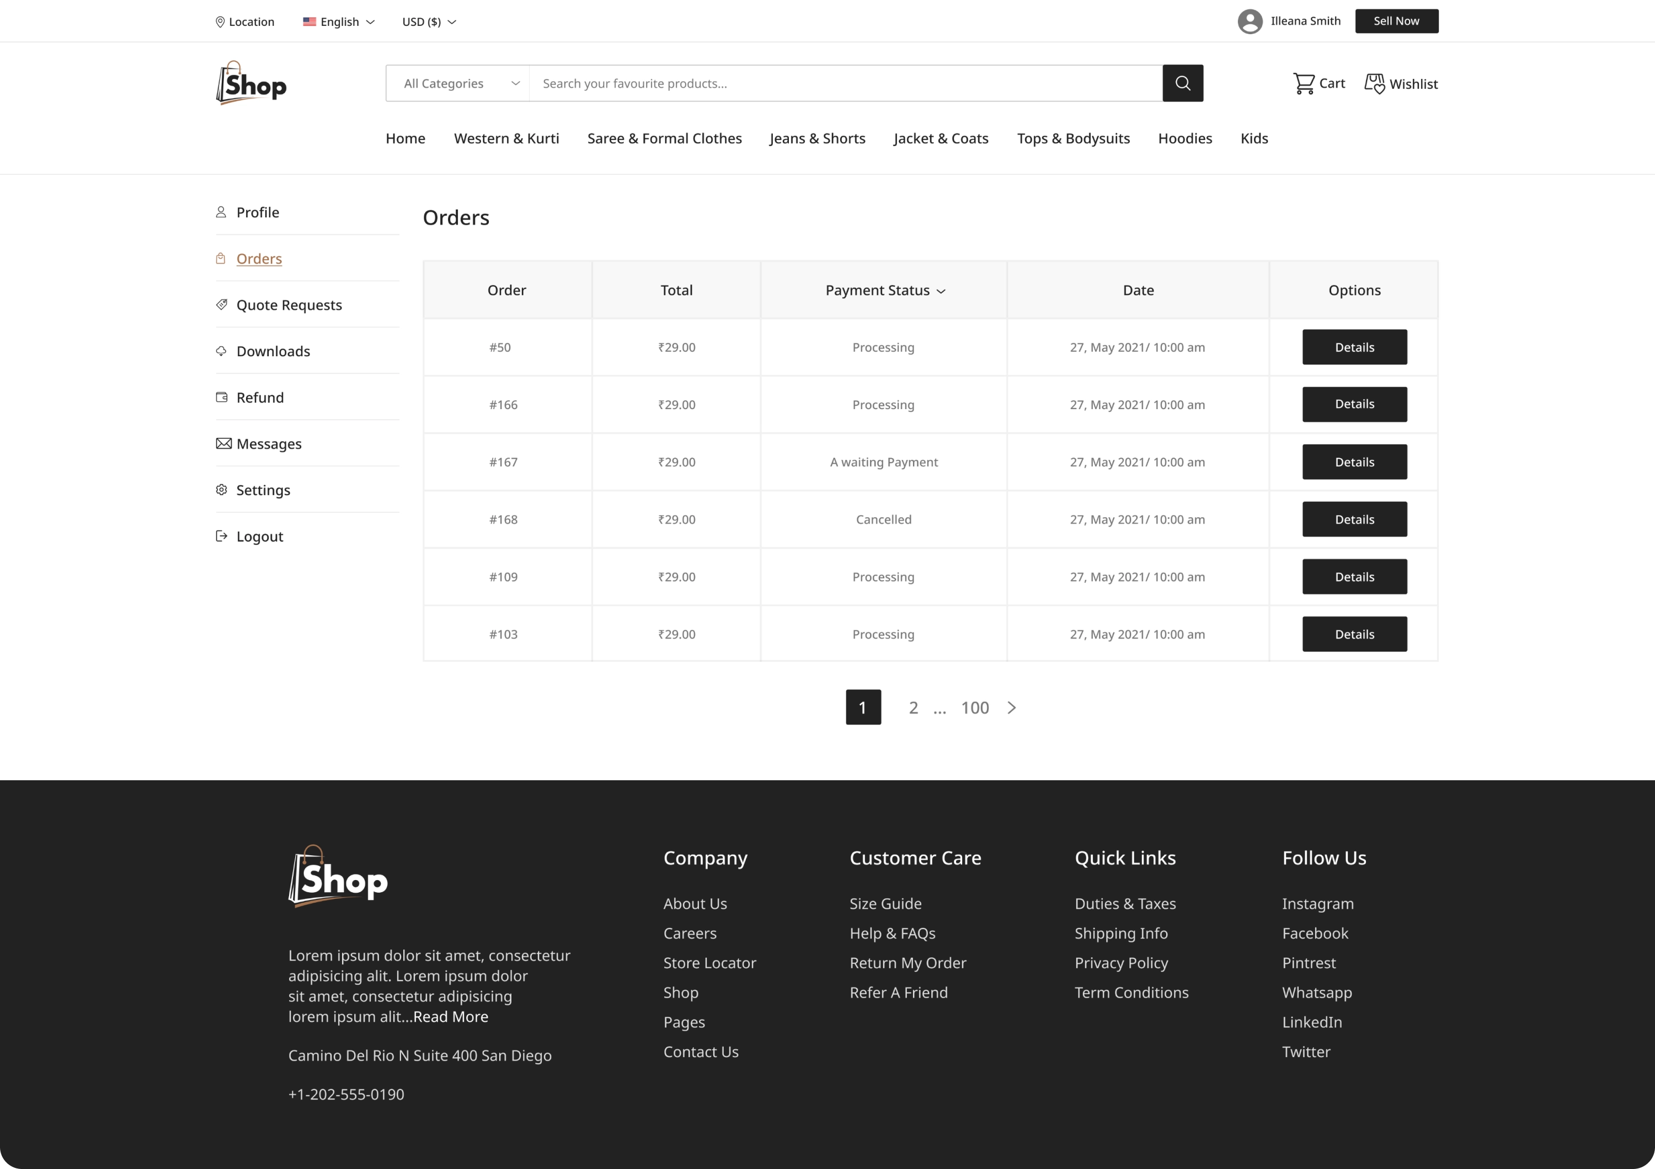View Details for order #167
This screenshot has height=1169, width=1655.
pos(1354,462)
